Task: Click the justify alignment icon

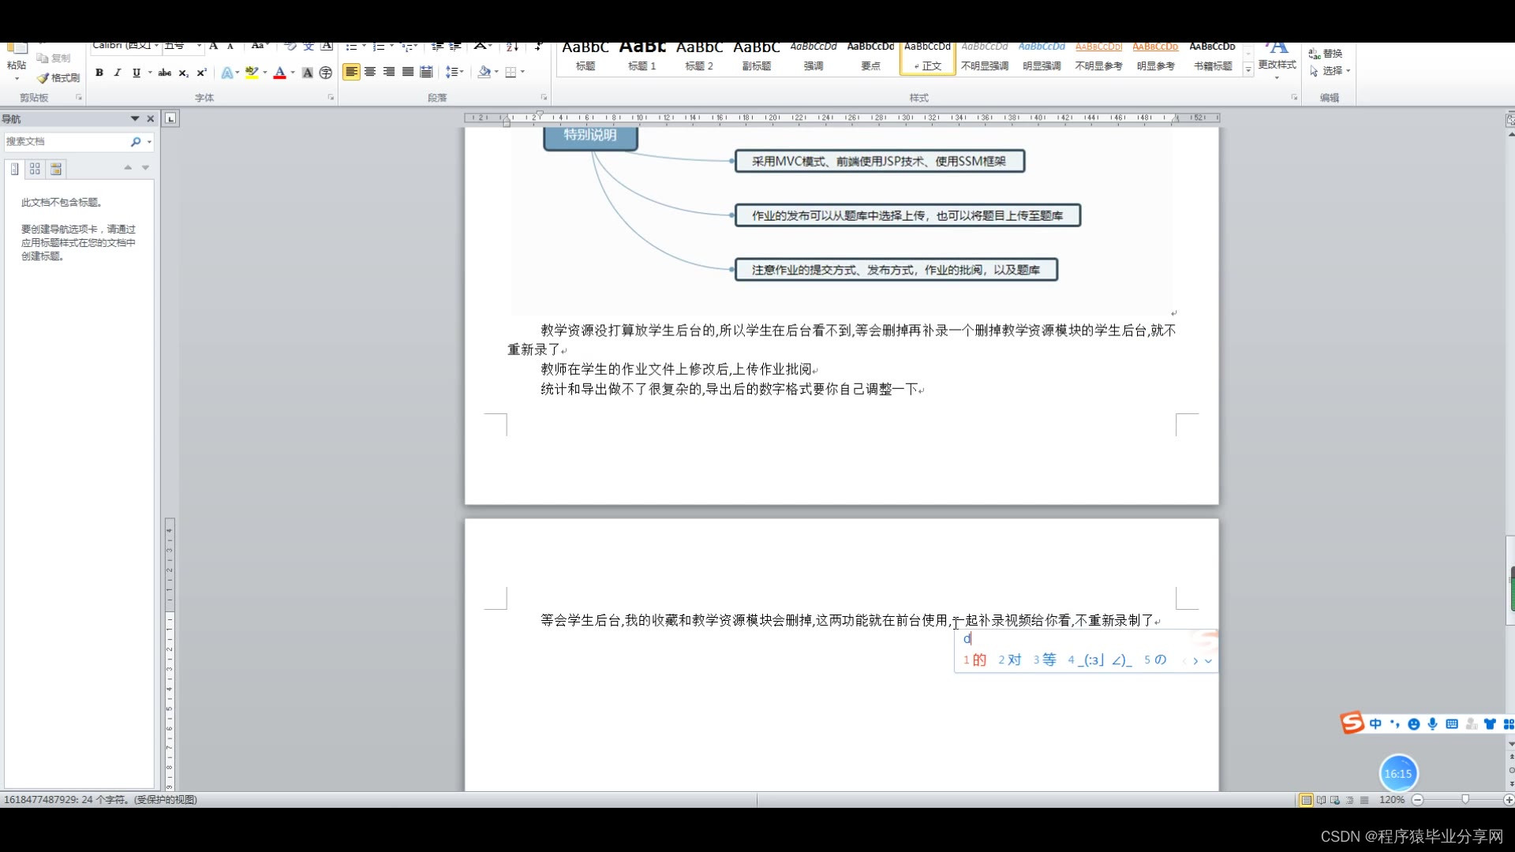Action: [x=408, y=72]
